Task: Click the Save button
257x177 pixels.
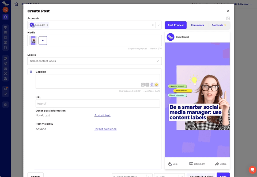Action: (x=223, y=175)
